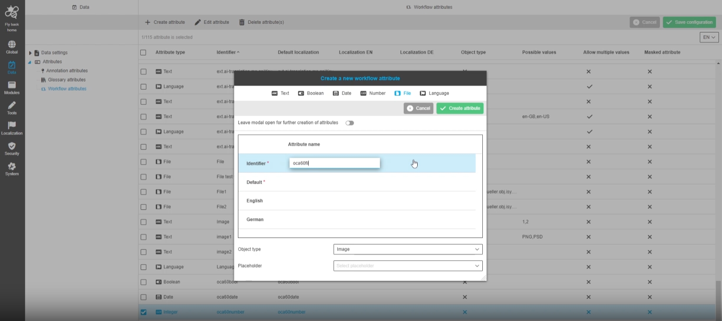Click the Masked attribute column header

pos(662,52)
